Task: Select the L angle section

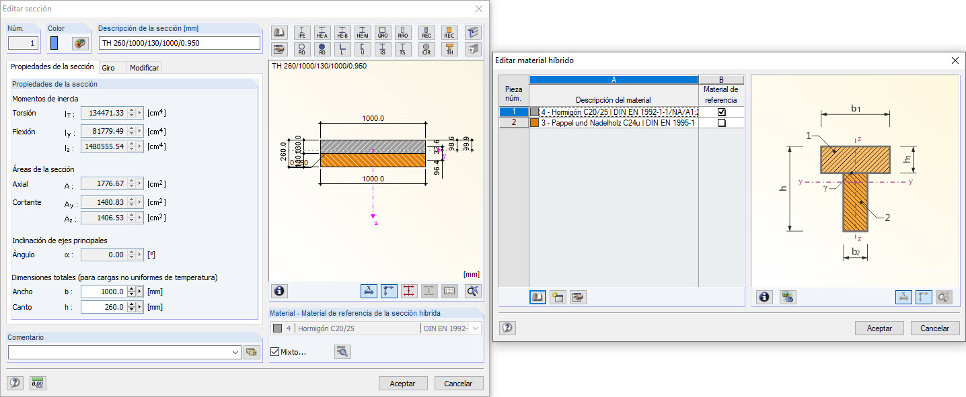Action: (x=342, y=49)
